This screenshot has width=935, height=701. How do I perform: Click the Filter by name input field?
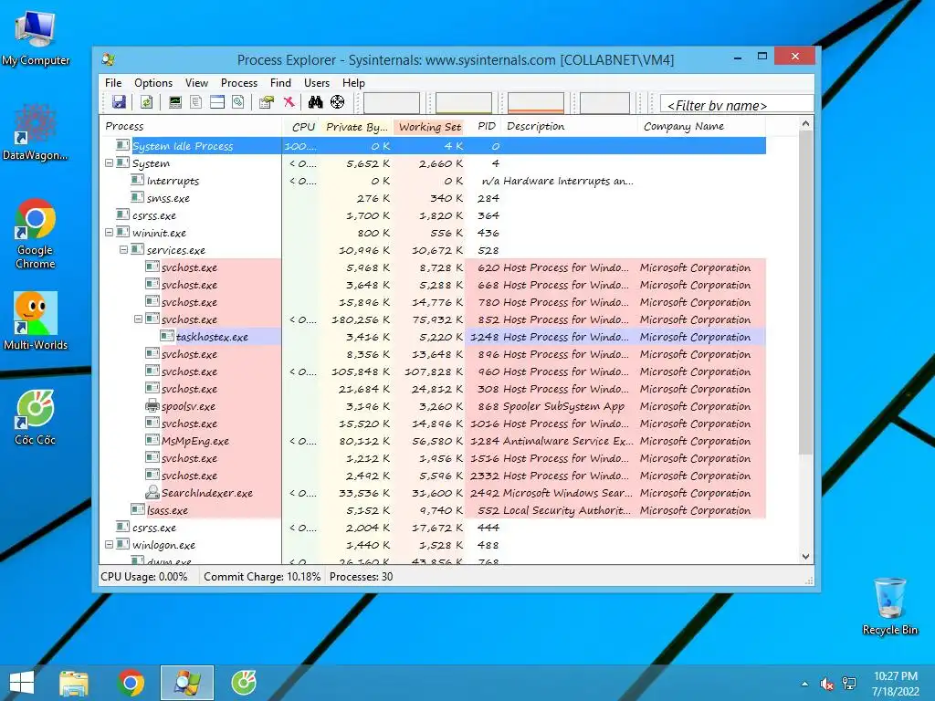(737, 104)
